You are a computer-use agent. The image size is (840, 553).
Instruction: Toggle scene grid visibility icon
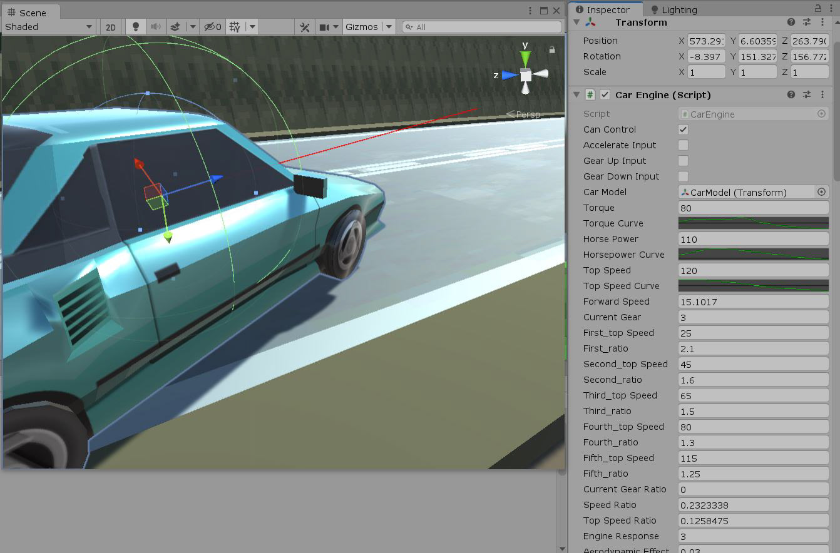tap(235, 27)
